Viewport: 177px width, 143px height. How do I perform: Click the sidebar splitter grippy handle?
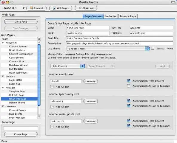pos(42,75)
